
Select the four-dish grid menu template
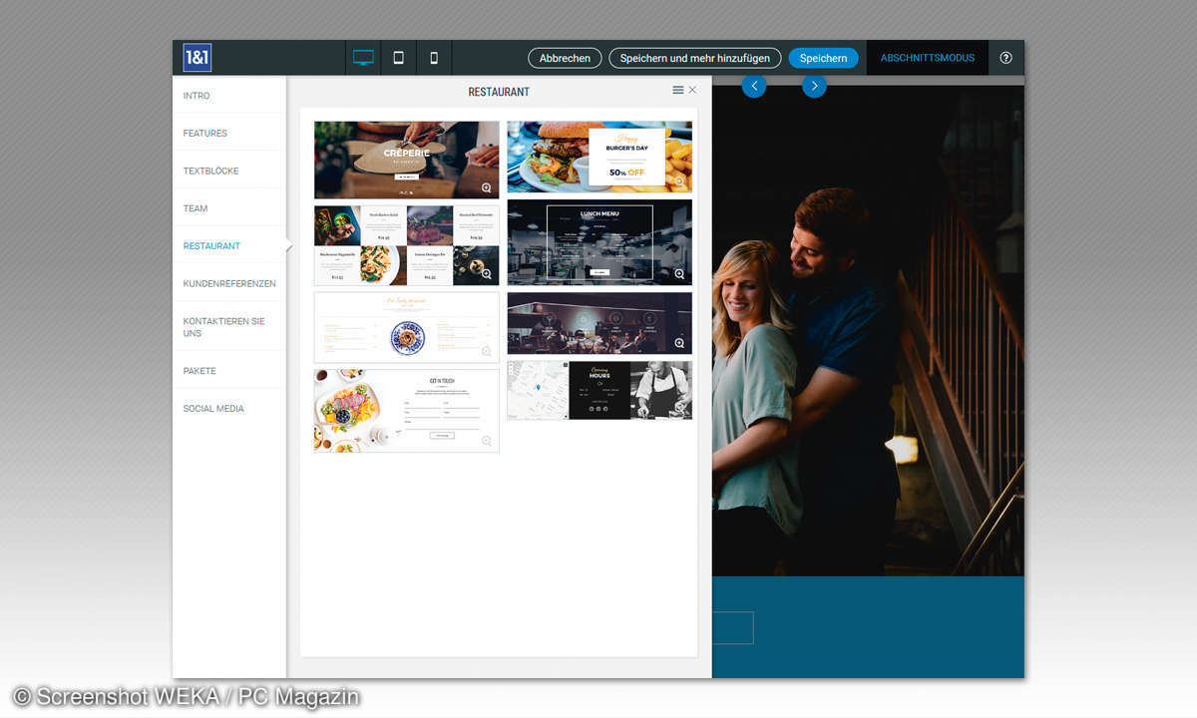pos(406,245)
